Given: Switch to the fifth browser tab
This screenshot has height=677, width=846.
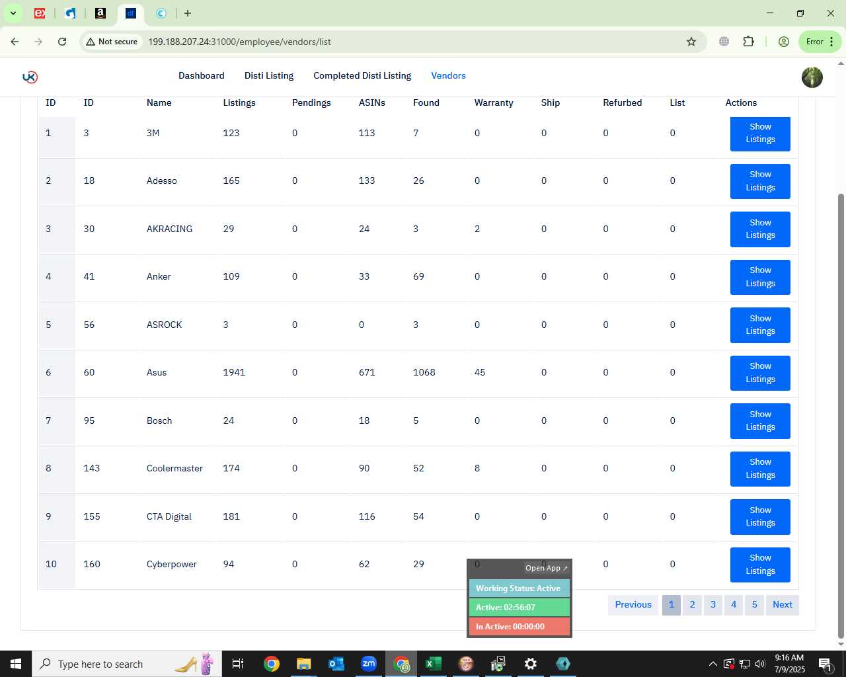Looking at the screenshot, I should 161,13.
